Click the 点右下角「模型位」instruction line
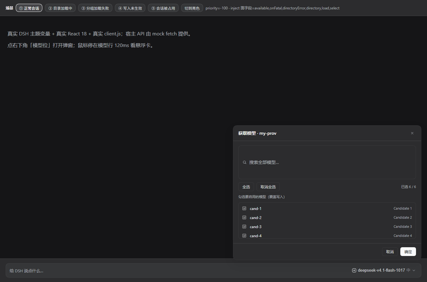 (81, 45)
